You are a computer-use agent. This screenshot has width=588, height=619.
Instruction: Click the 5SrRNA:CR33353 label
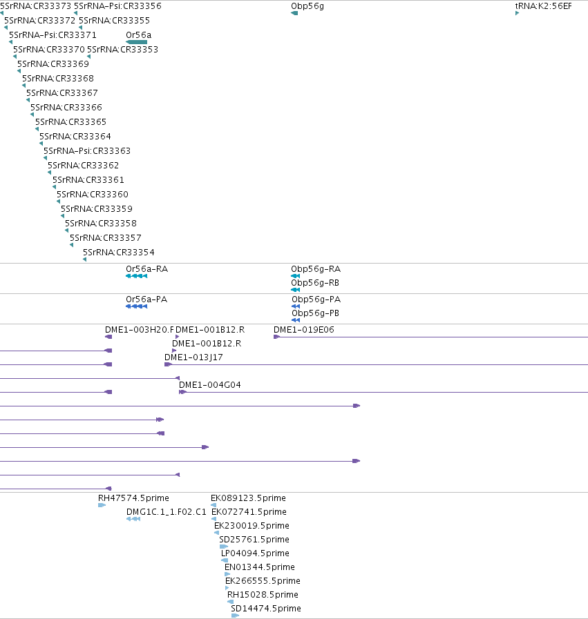coord(122,50)
